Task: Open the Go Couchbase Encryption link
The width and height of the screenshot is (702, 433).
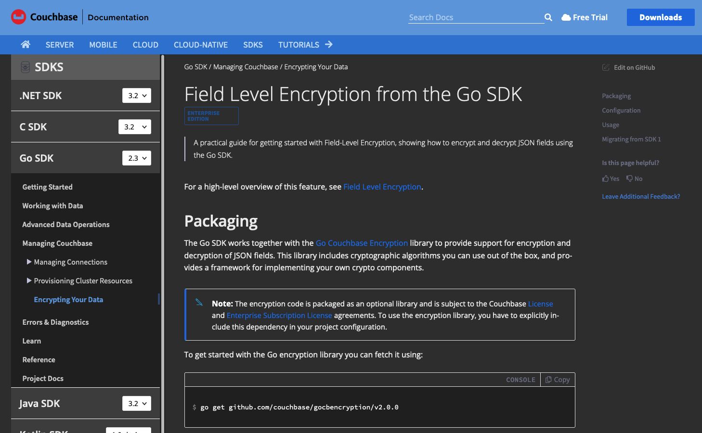Action: click(x=362, y=243)
